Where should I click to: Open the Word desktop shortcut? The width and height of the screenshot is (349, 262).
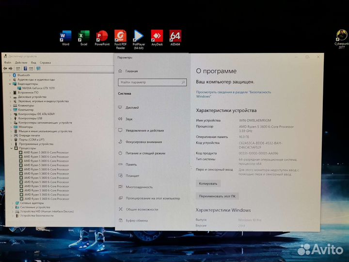[65, 36]
